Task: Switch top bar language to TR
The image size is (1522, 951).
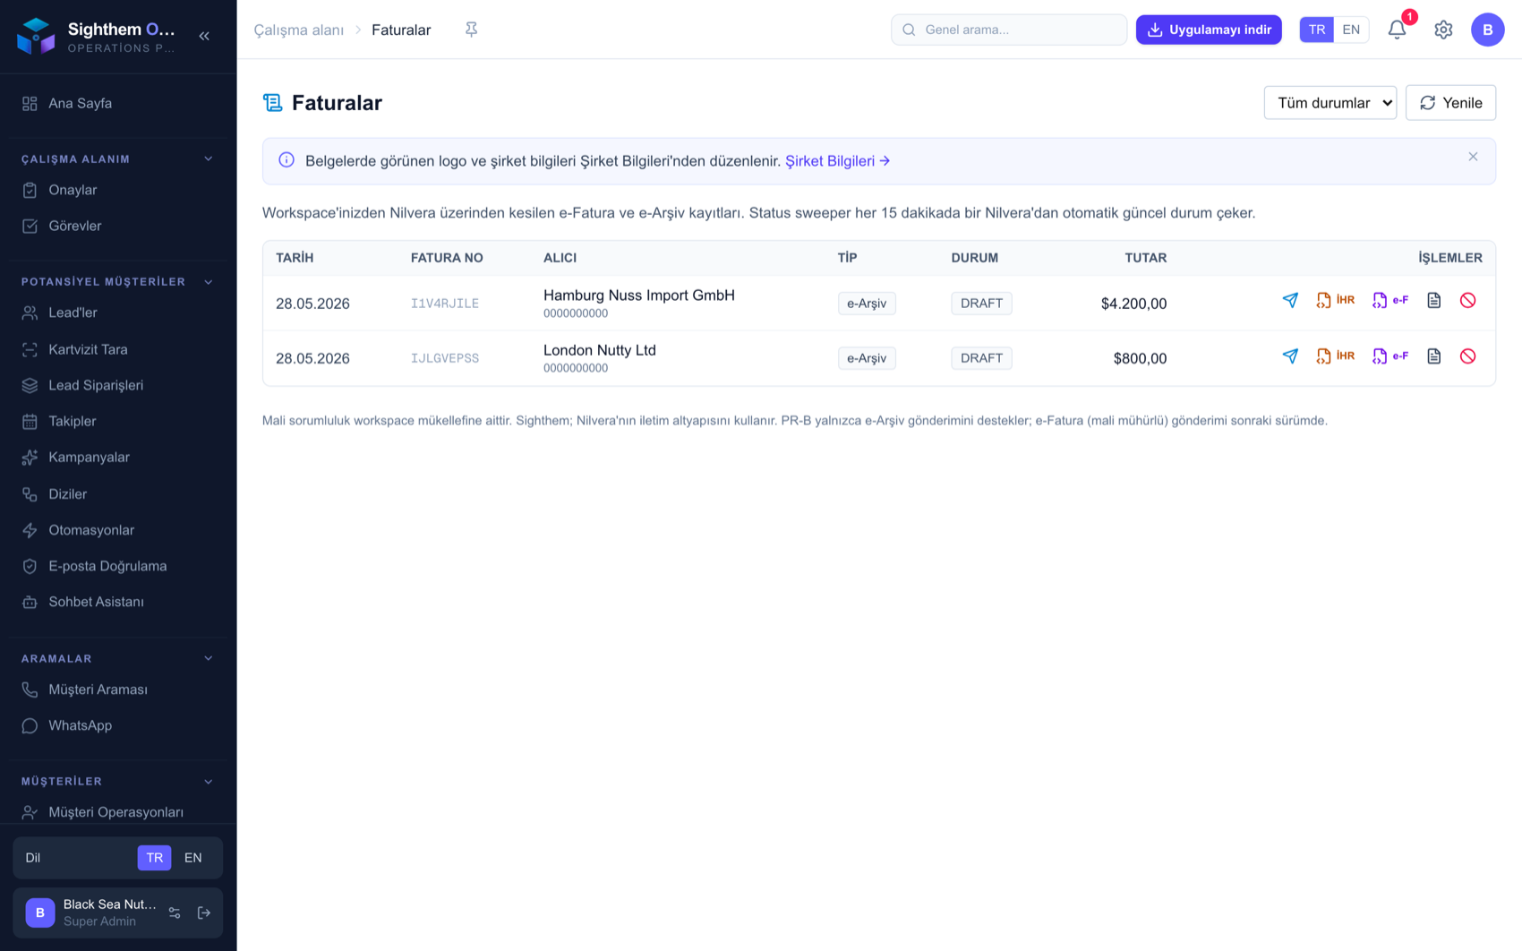Action: 1316,30
